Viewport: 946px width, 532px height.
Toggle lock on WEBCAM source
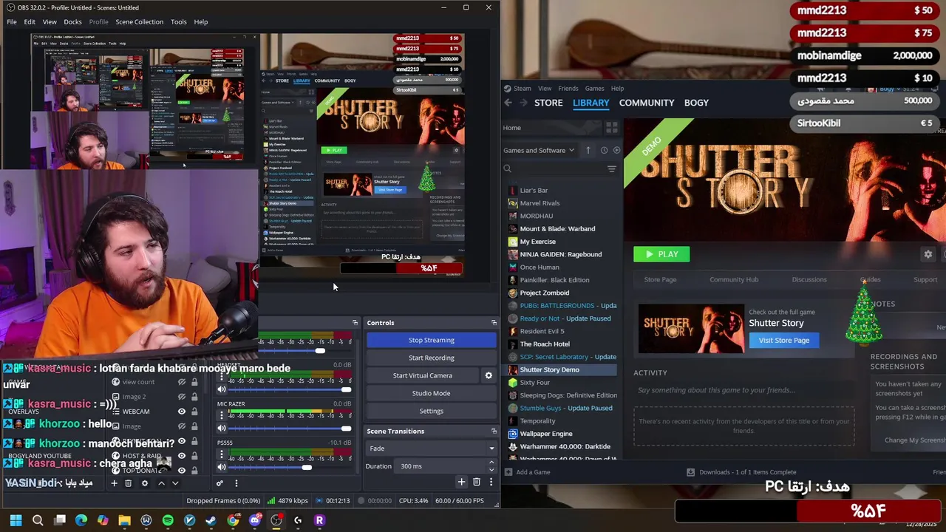pos(194,412)
